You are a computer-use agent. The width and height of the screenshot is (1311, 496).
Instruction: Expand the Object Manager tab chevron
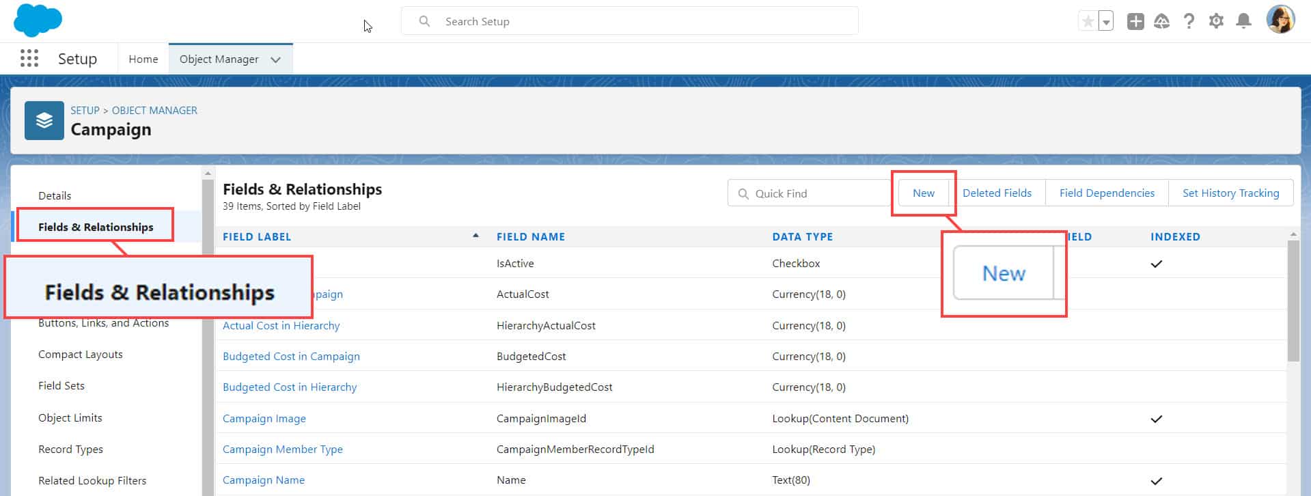point(275,59)
